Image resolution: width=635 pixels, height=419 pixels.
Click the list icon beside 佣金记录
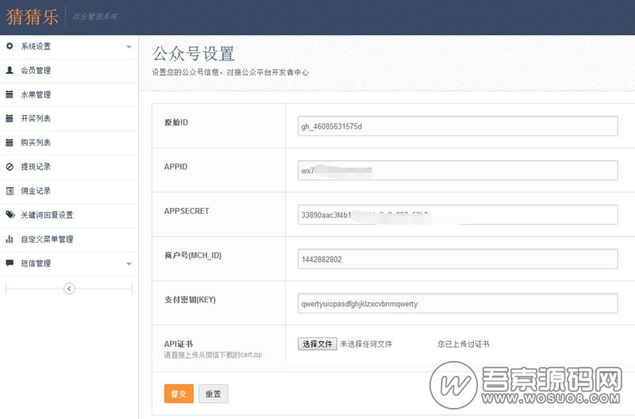[10, 190]
